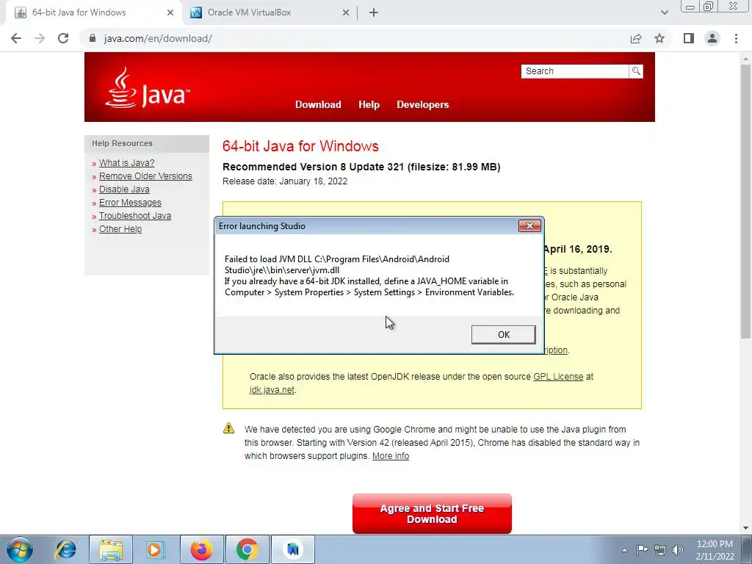Click Agree and Start Free Download
The height and width of the screenshot is (564, 752).
pos(432,513)
